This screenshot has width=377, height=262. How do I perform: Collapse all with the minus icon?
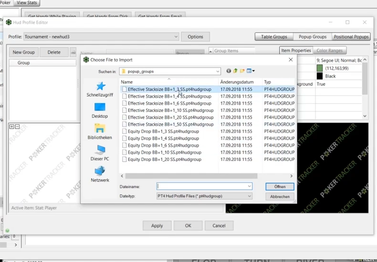coord(17,126)
